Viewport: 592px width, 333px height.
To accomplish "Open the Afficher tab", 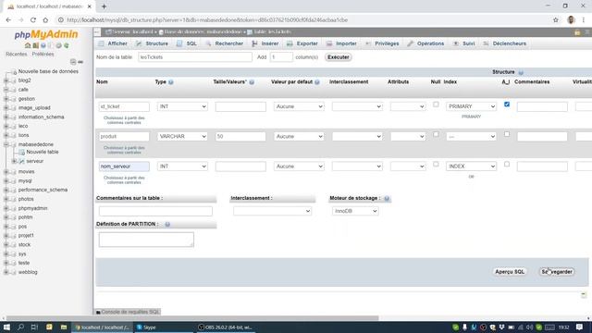I will (113, 43).
